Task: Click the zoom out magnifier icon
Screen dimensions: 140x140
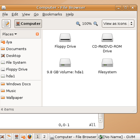Action: click(78, 24)
